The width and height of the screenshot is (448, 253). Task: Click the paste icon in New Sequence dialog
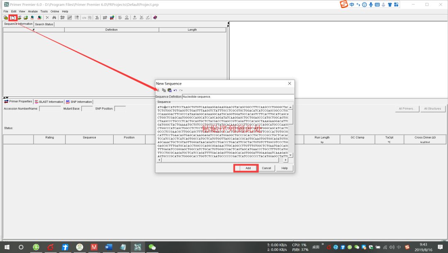[x=170, y=90]
